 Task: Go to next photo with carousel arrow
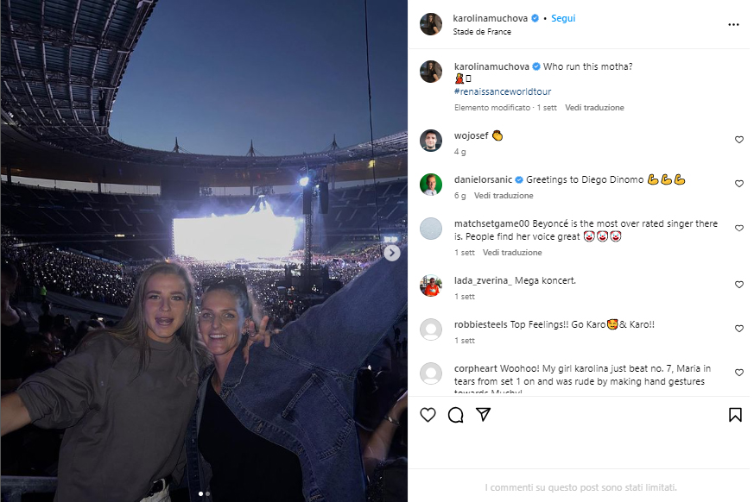pyautogui.click(x=392, y=253)
